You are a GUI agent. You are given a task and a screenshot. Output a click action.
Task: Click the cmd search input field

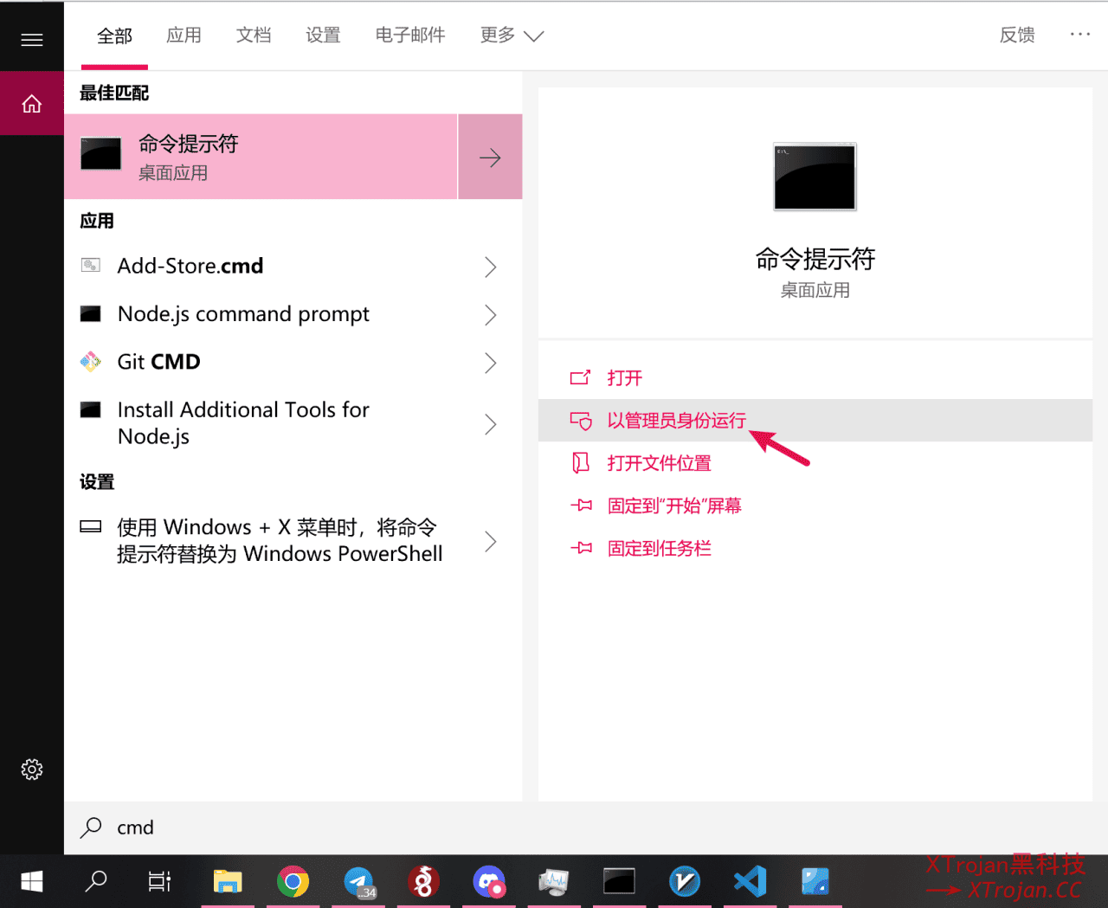click(585, 828)
